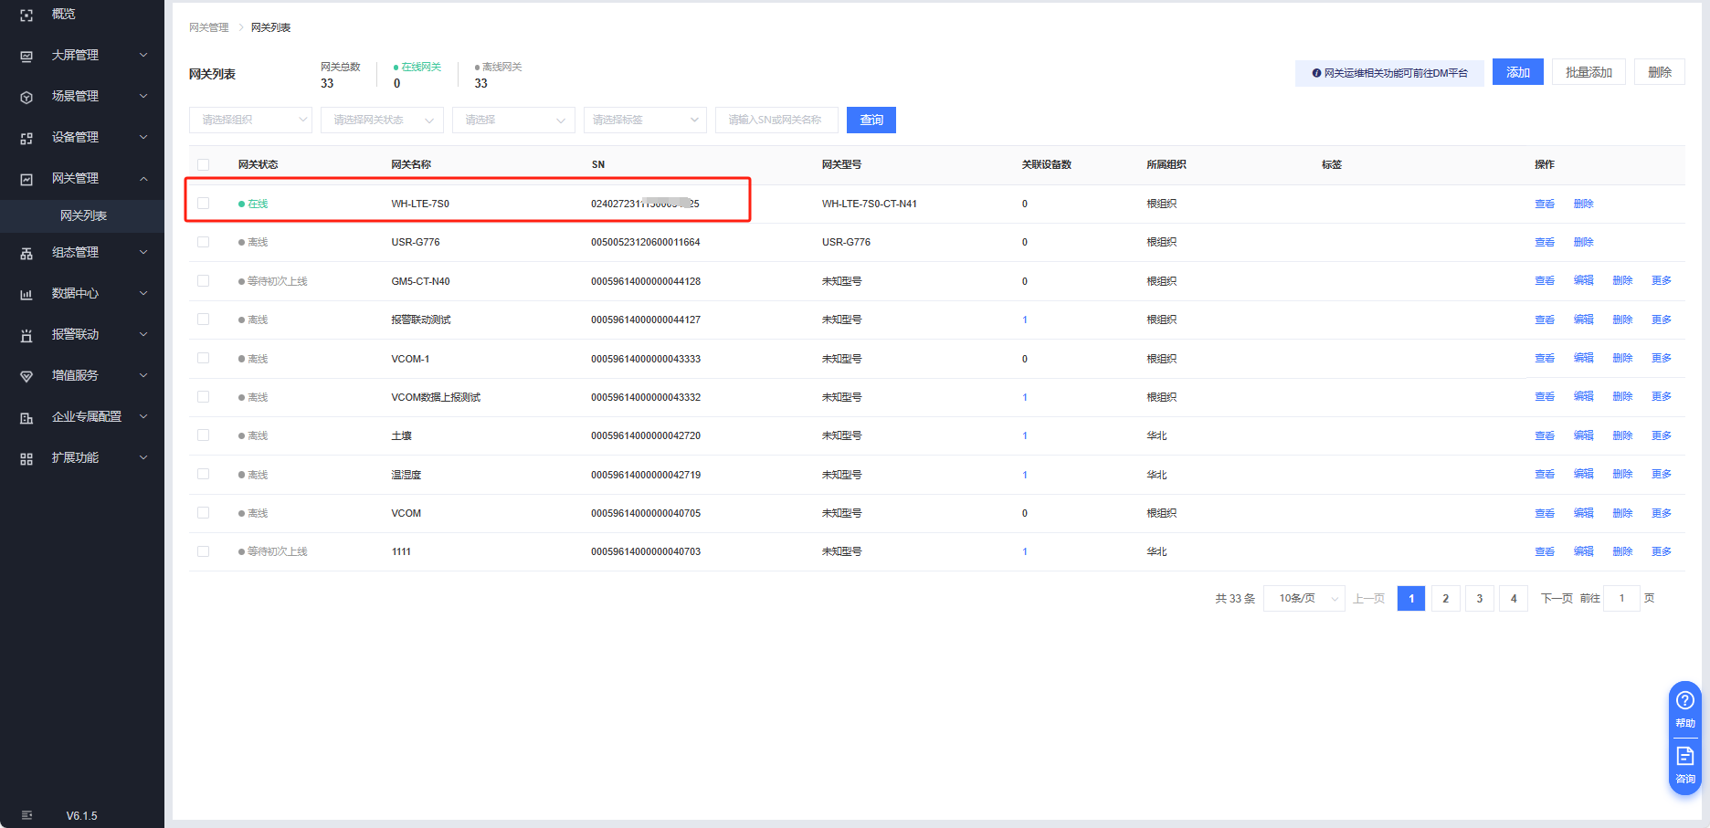Click the 概览 overview icon in sidebar
This screenshot has width=1710, height=828.
tap(26, 16)
